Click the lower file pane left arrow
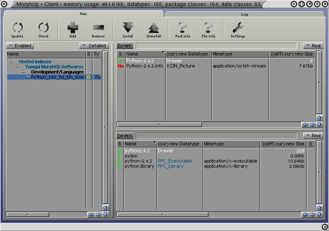The width and height of the screenshot is (329, 231). coord(305,215)
